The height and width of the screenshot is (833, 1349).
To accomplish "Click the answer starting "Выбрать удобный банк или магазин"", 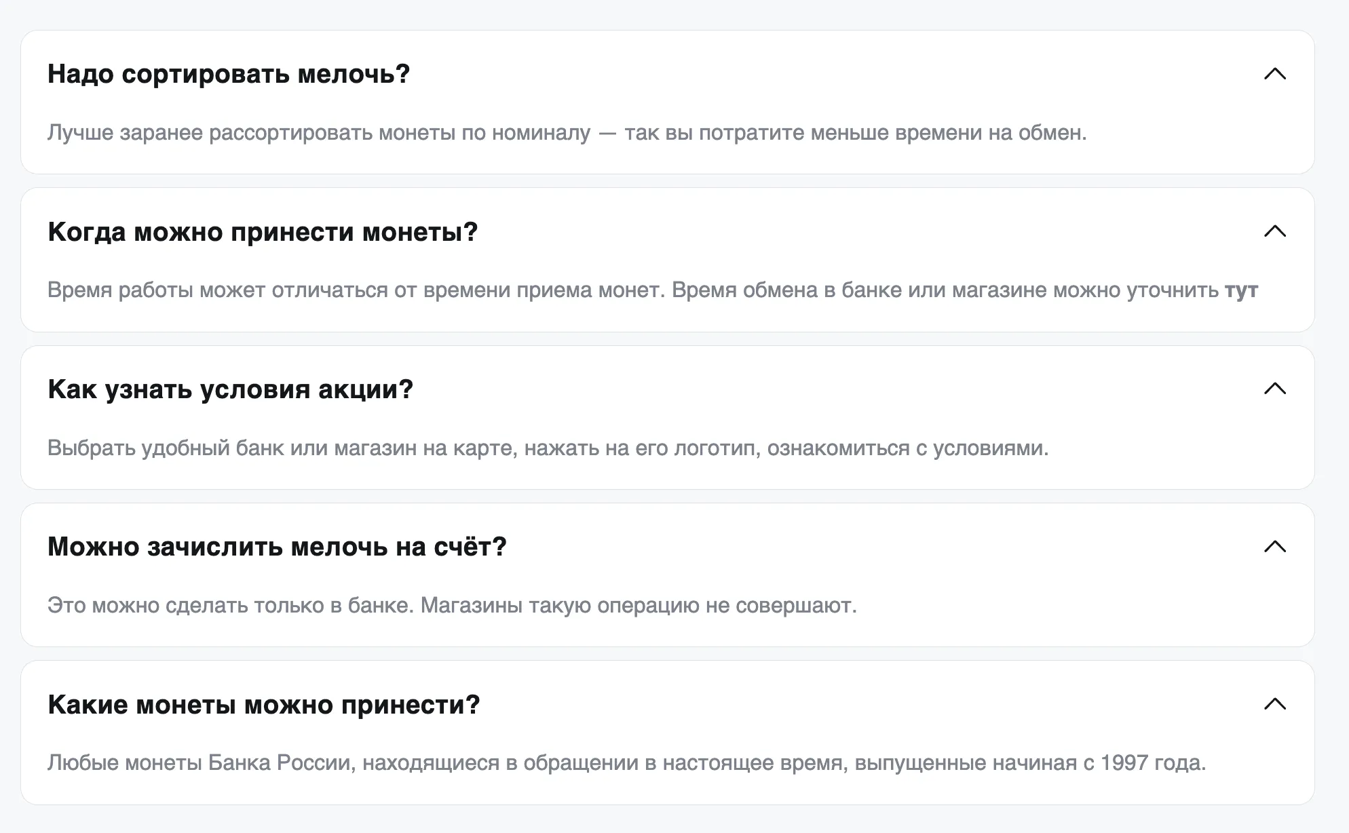I will tap(548, 448).
